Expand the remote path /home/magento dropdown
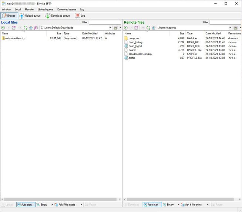The image size is (242, 212). point(230,28)
